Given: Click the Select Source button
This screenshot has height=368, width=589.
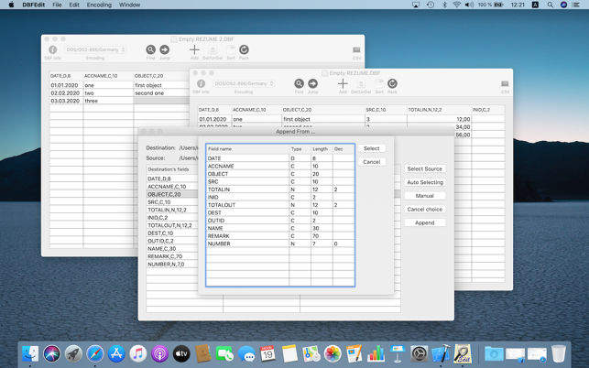Looking at the screenshot, I should [425, 169].
